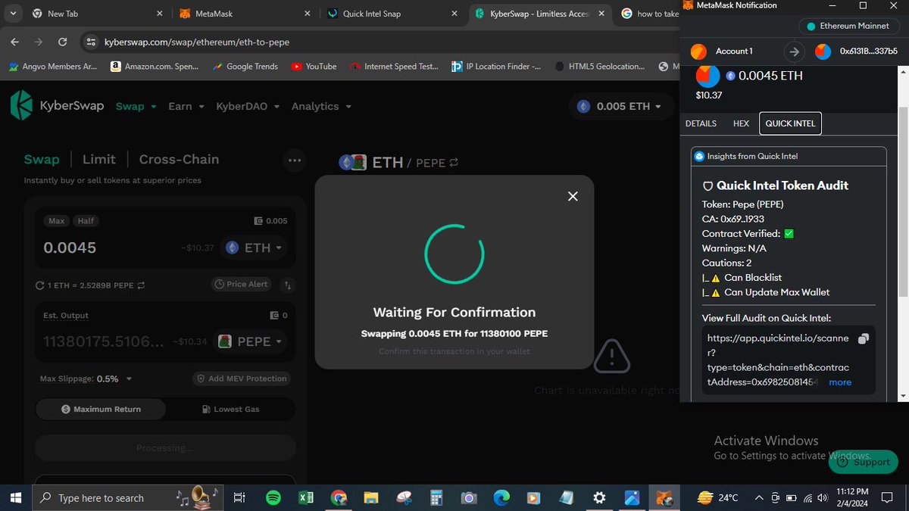The image size is (909, 511).
Task: Expand the Swap navigation menu
Action: pyautogui.click(x=136, y=106)
